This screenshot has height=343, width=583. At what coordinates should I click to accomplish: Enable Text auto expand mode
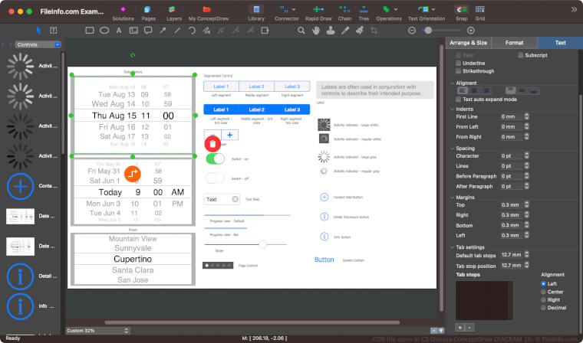pyautogui.click(x=459, y=100)
